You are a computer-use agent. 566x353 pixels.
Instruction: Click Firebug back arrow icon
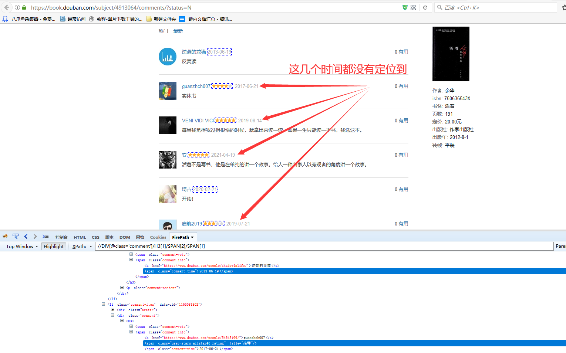26,237
